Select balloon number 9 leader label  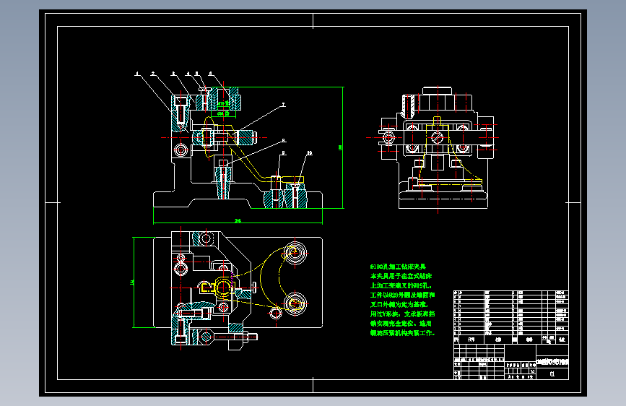(x=284, y=153)
